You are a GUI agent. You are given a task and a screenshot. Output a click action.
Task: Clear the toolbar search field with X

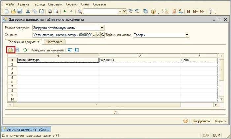point(124,11)
